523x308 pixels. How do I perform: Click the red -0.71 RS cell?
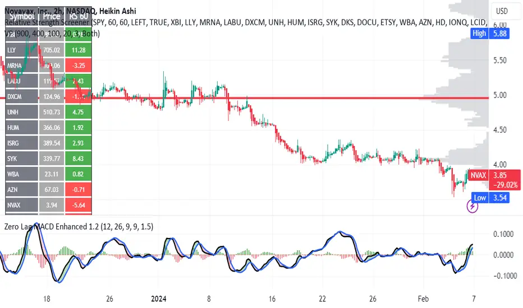point(79,189)
